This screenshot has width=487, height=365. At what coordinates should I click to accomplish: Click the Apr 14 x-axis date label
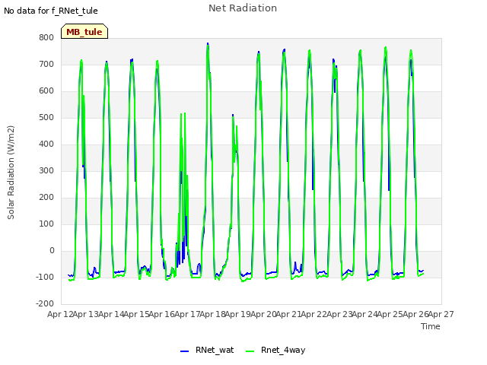coord(111,314)
